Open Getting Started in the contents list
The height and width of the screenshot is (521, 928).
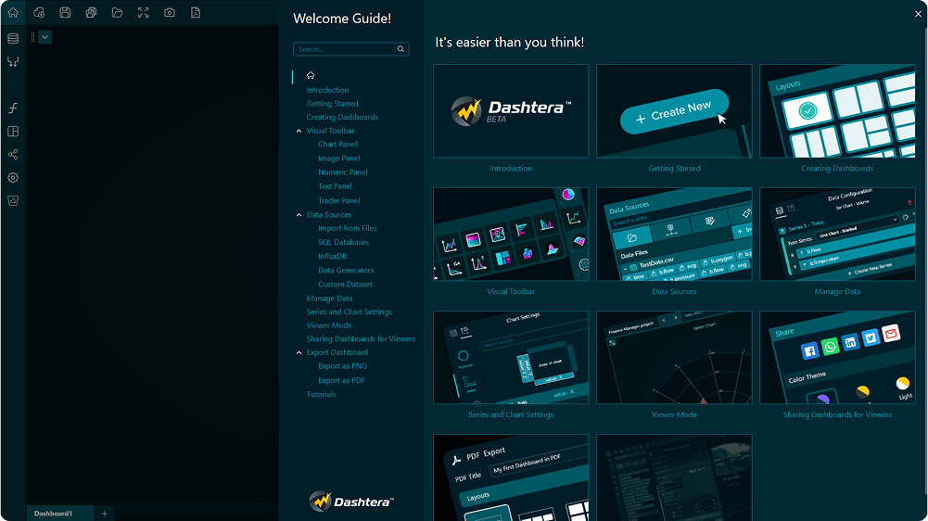click(x=332, y=104)
